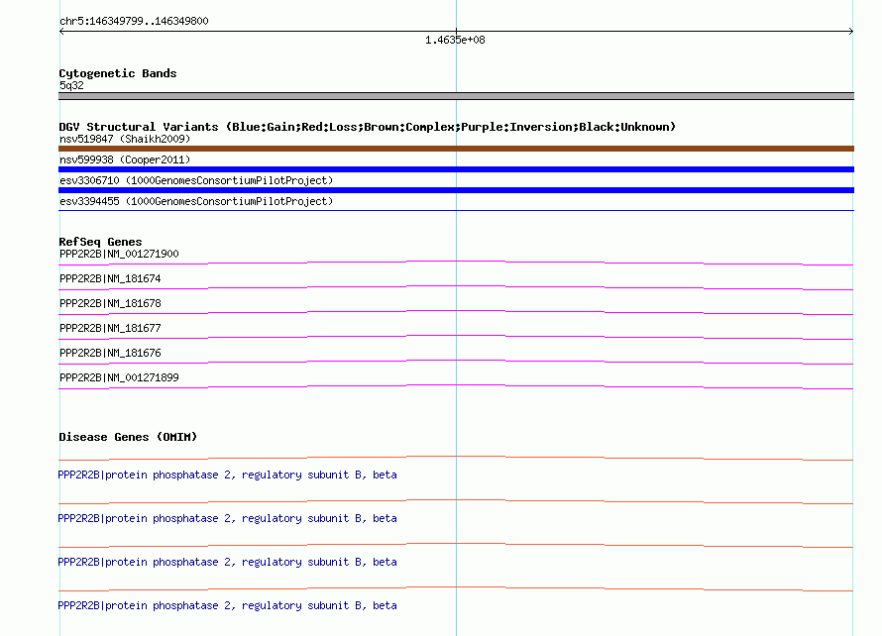Open the third PPP2R2B protein phosphatase OMIM link

click(227, 562)
